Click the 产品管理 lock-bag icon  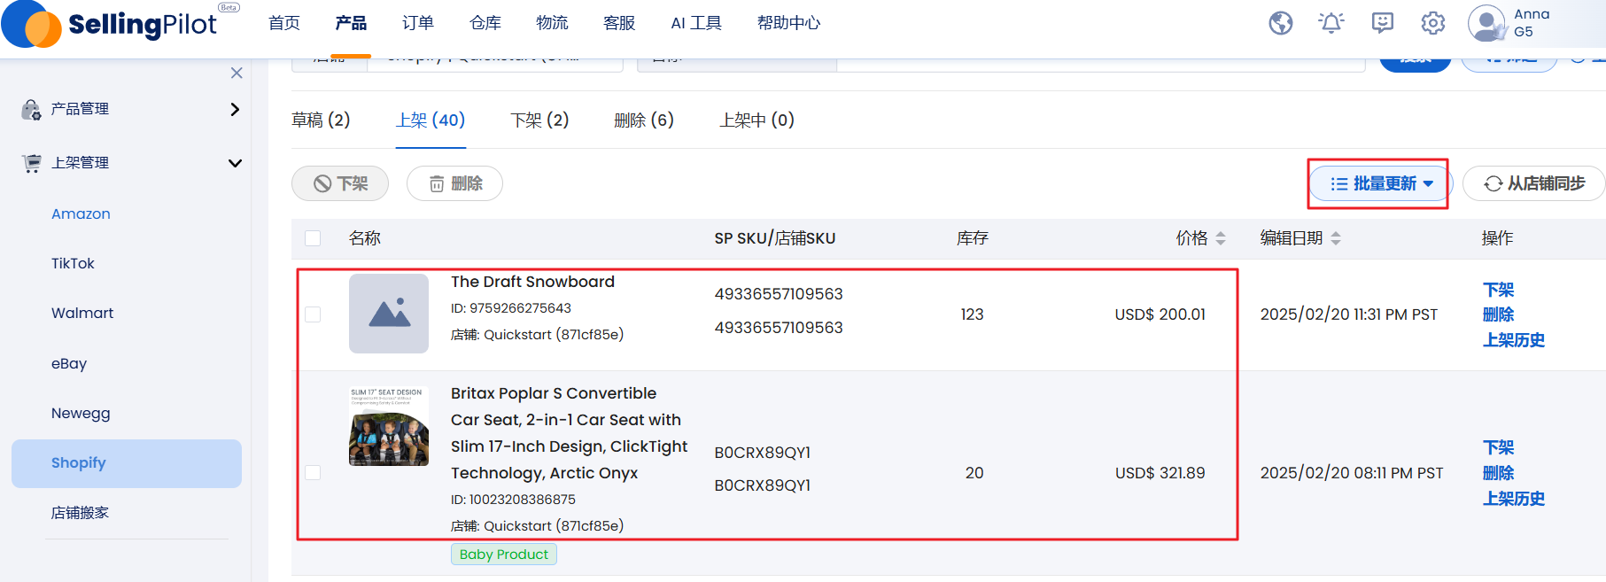pyautogui.click(x=31, y=109)
